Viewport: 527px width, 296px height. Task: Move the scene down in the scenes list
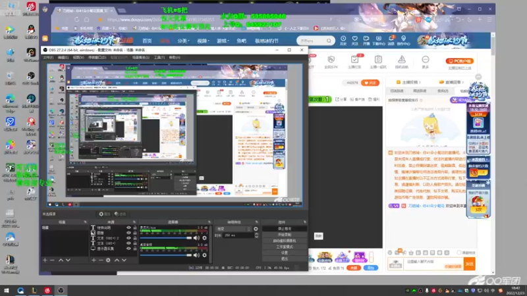coord(69,260)
